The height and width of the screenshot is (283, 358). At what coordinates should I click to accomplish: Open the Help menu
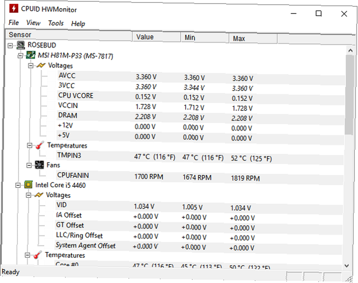78,24
